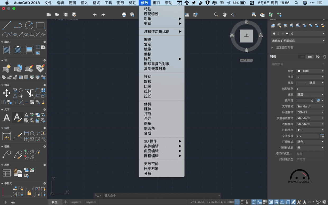The width and height of the screenshot is (328, 205).
Task: Select the Trim scissors tool in 修改 panel
Action: pos(30,93)
